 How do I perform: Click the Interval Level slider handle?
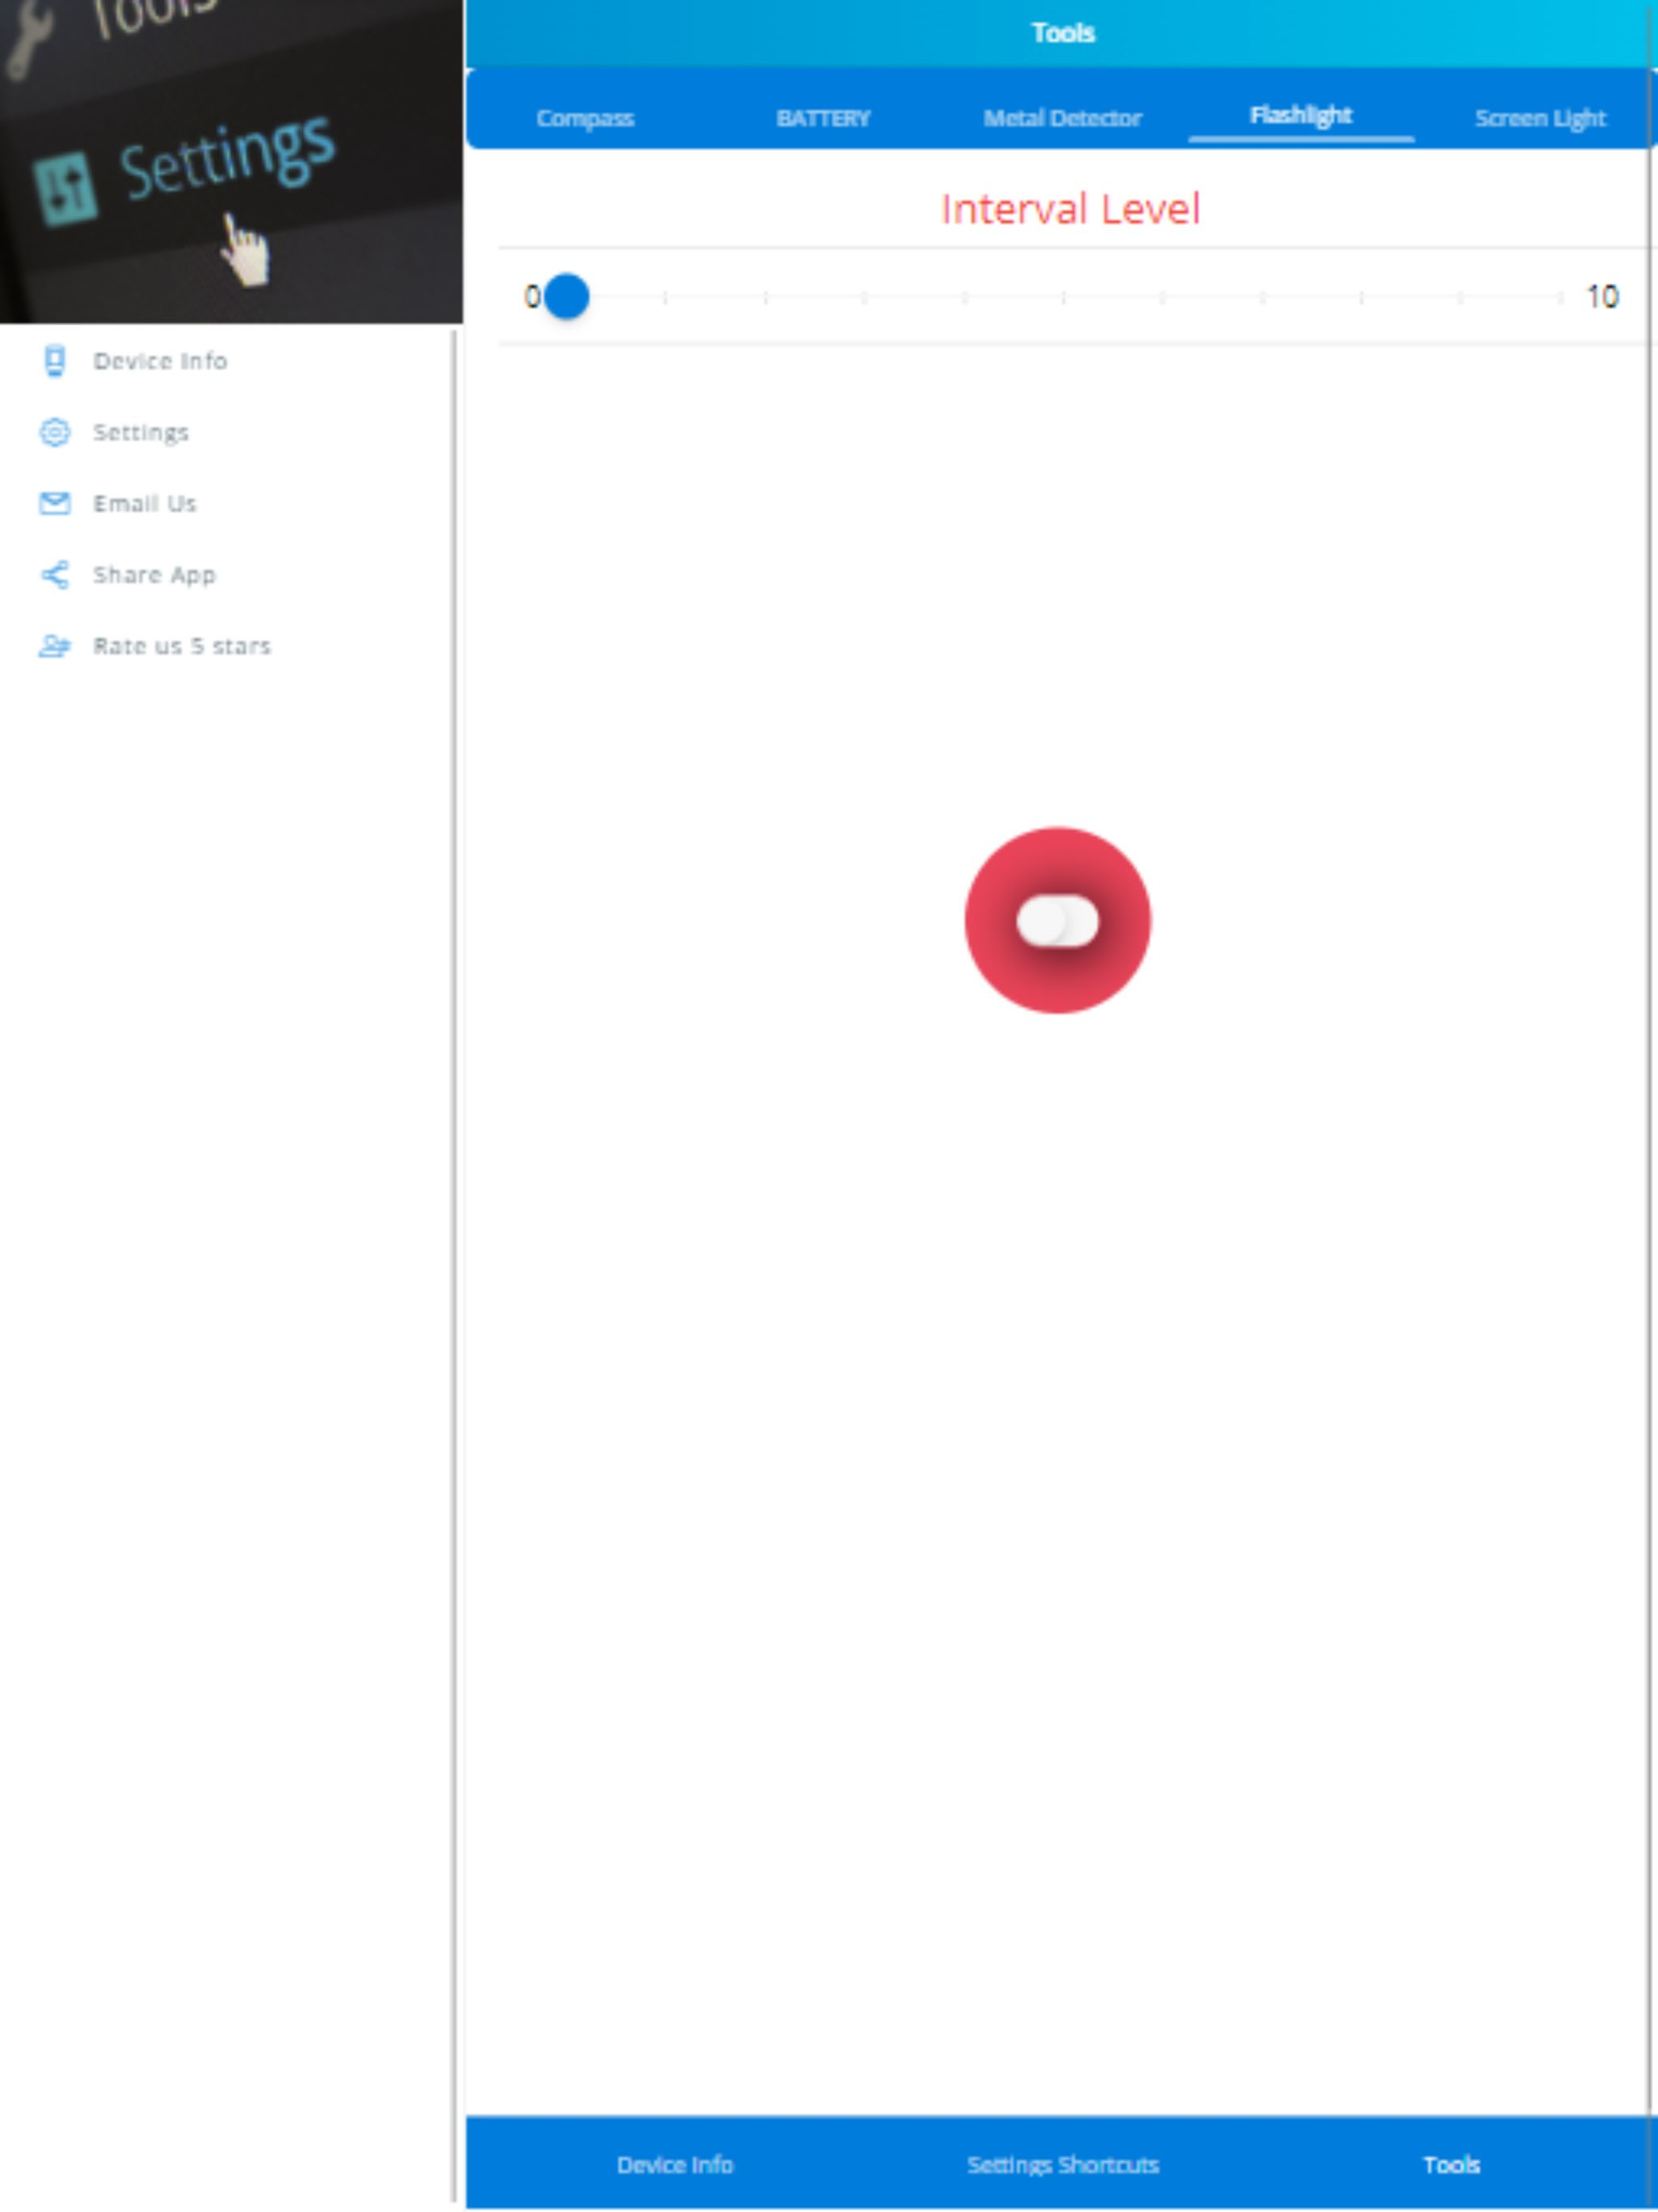(566, 297)
